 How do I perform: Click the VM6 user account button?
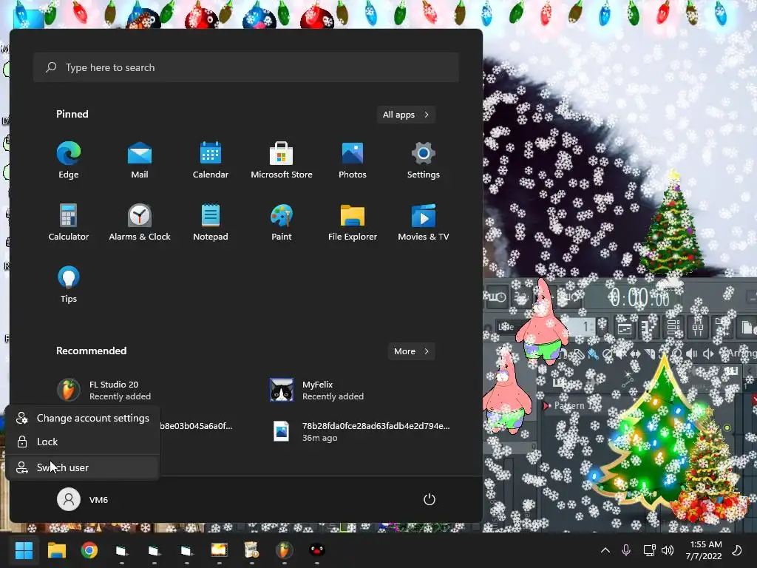tap(83, 499)
